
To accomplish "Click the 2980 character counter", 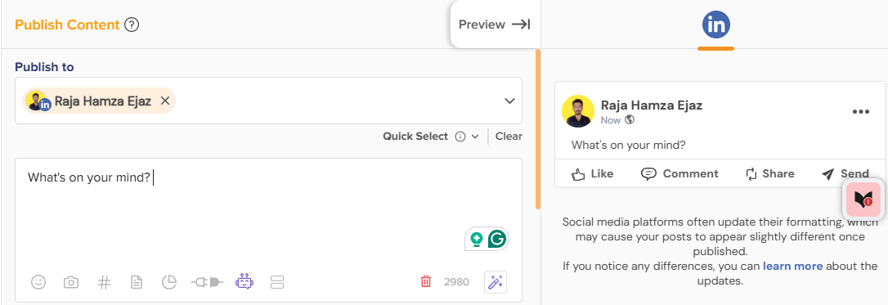I will 456,282.
